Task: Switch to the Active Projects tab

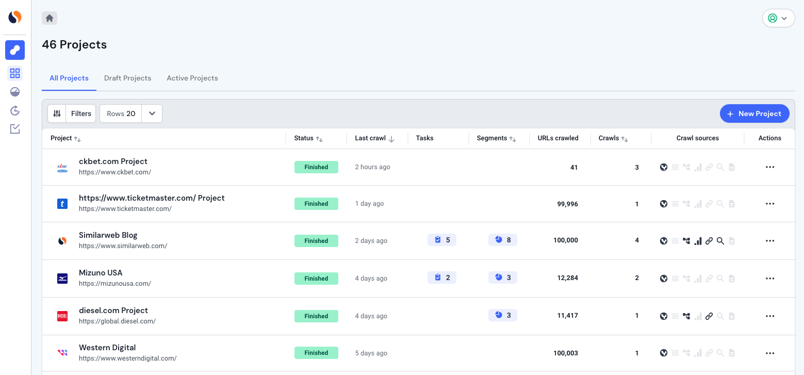Action: click(192, 78)
